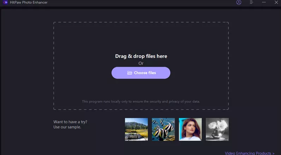Open the user account profile icon
This screenshot has width=281, height=155.
click(239, 2)
